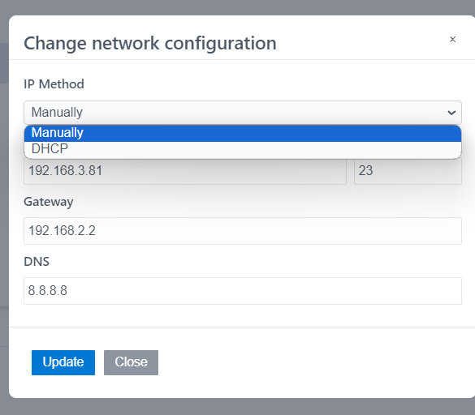This screenshot has width=475, height=415.
Task: Click the word Manually in the closed dropdown
Action: point(57,113)
